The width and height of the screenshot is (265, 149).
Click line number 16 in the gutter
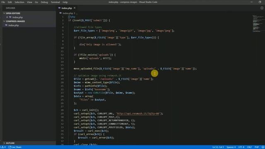pyautogui.click(x=62, y=69)
